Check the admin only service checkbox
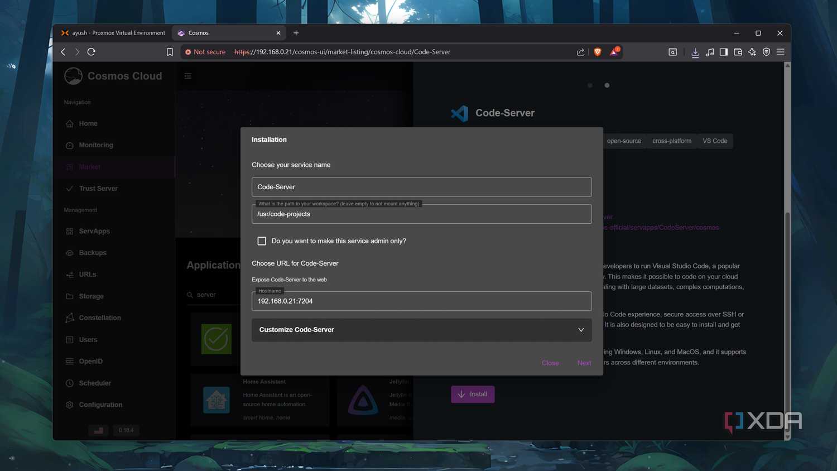This screenshot has height=471, width=837. pyautogui.click(x=262, y=241)
